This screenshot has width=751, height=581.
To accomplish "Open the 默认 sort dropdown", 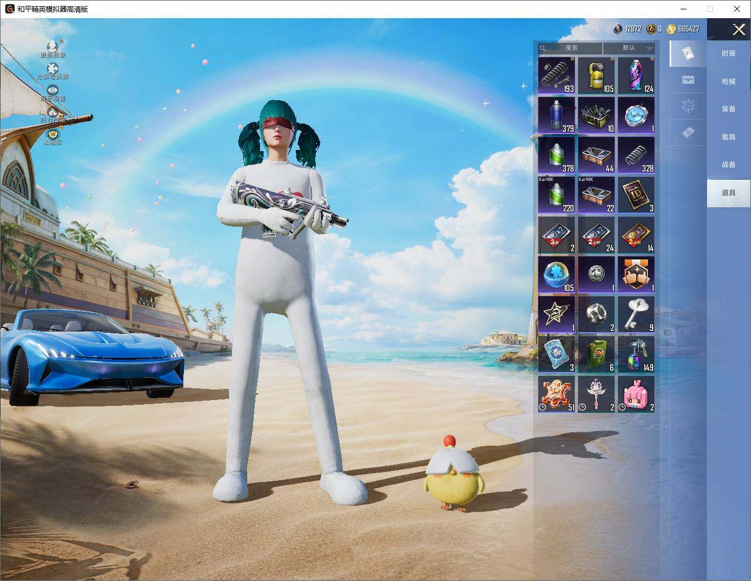I will tap(629, 48).
